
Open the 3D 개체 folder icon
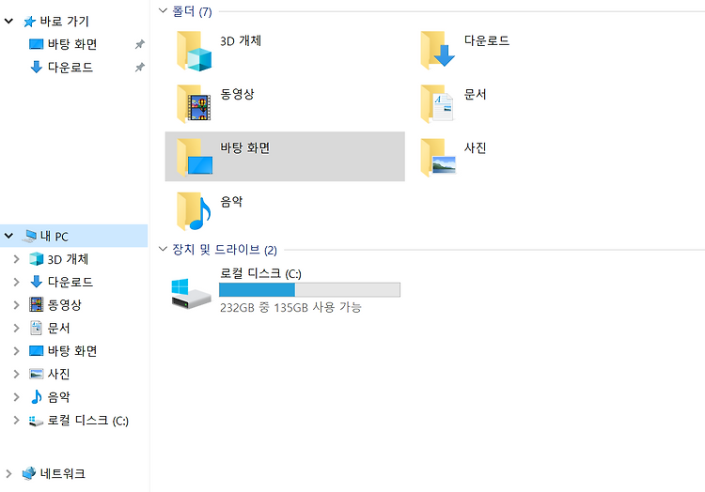(195, 51)
